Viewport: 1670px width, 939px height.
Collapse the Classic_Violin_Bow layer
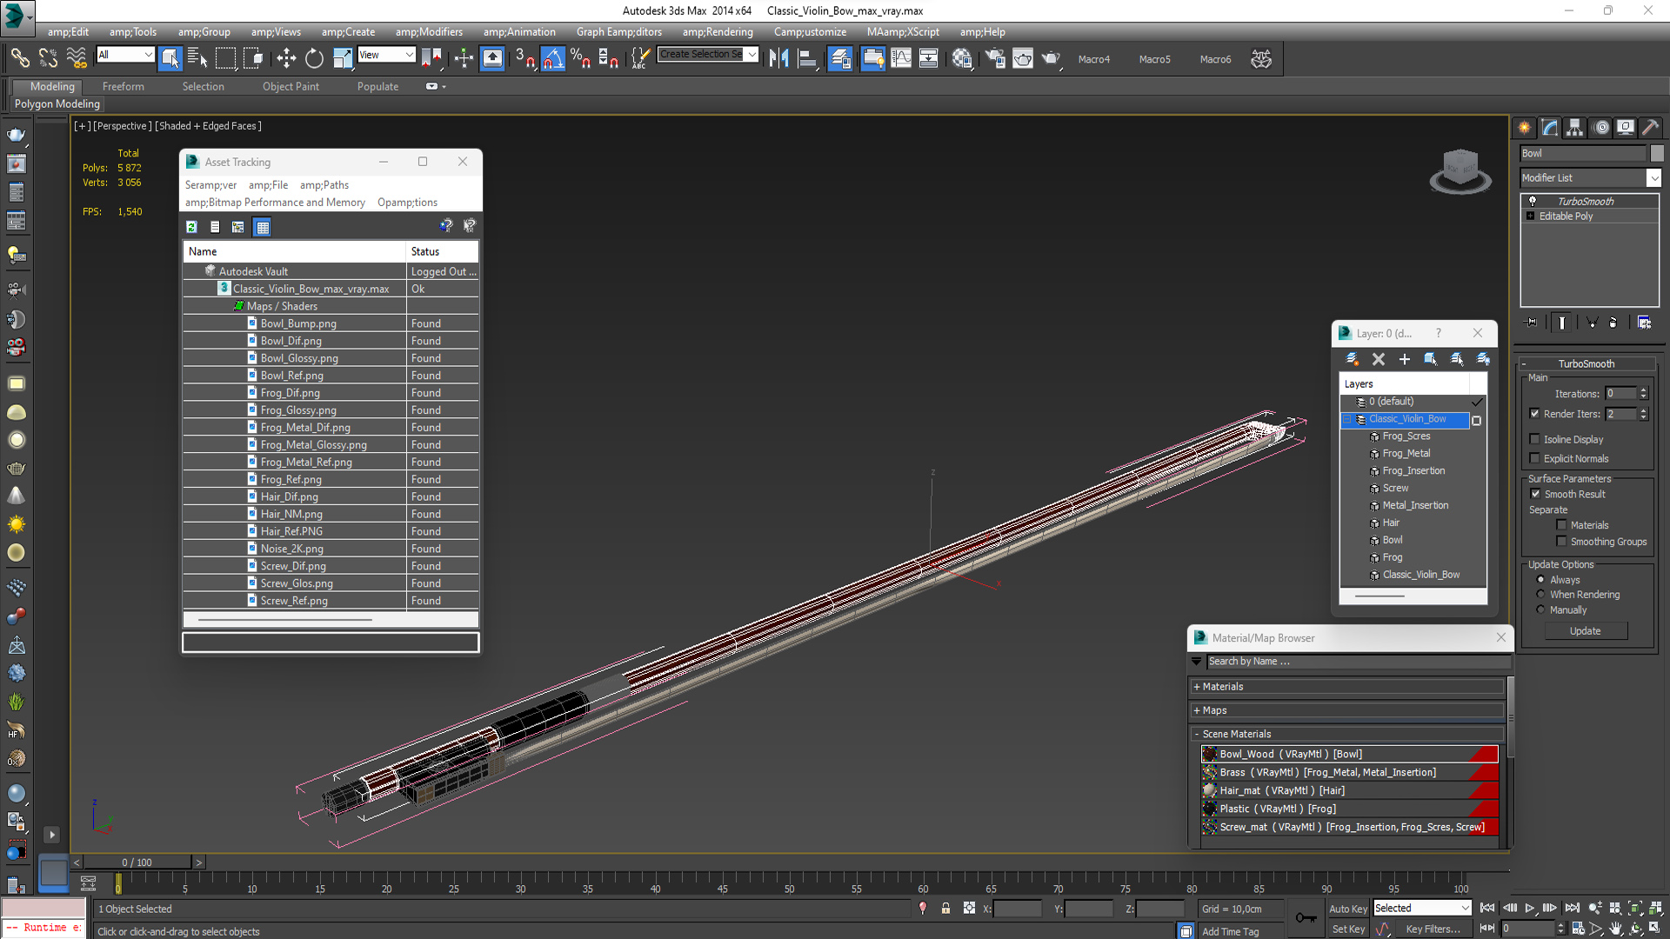[x=1347, y=419]
